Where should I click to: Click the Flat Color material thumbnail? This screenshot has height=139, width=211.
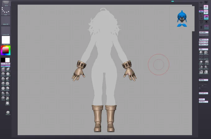(x=6, y=40)
